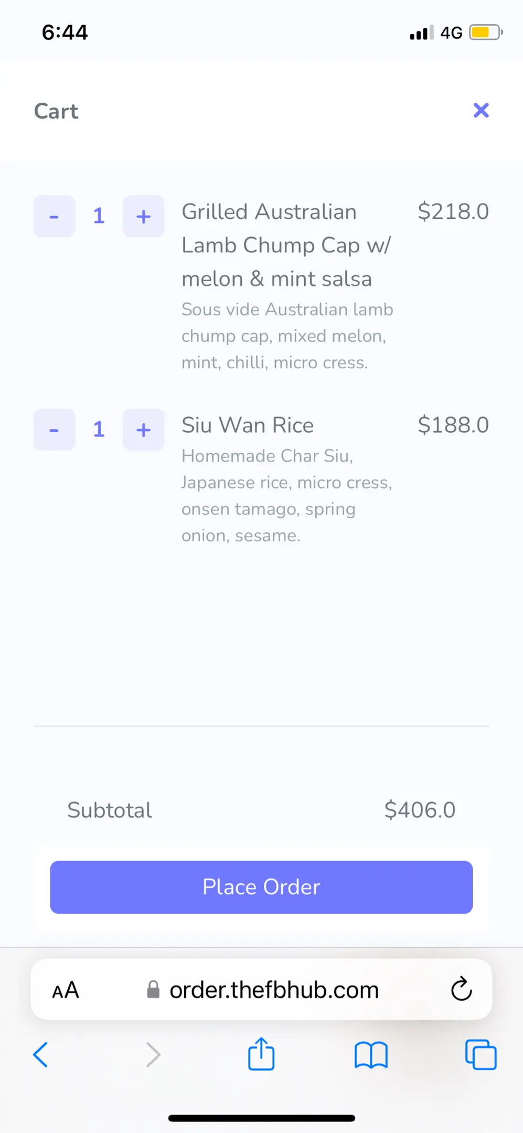Reload the page with the refresh icon
The width and height of the screenshot is (523, 1133).
coord(461,989)
